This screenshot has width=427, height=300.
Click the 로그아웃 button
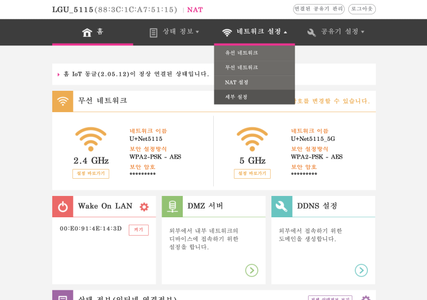pyautogui.click(x=362, y=9)
